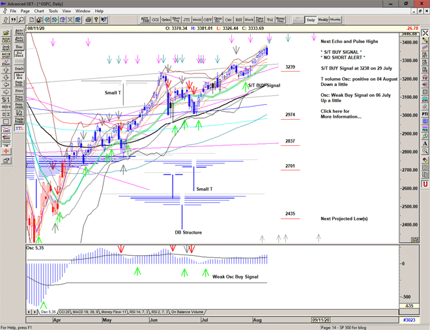Open the Chart menu
This screenshot has height=330, width=430.
pyautogui.click(x=39, y=11)
